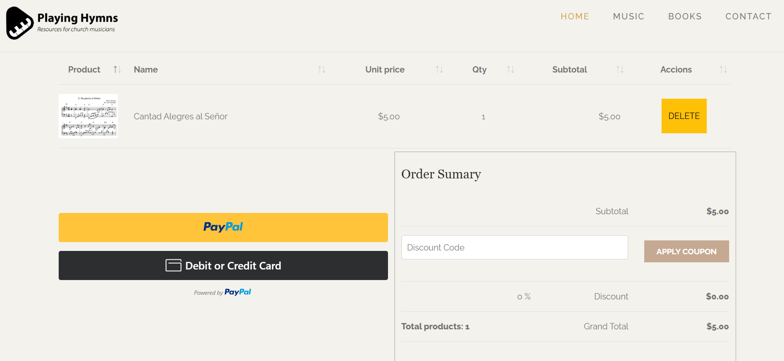784x361 pixels.
Task: Open the sheet music thumbnail of the product
Action: coord(88,116)
